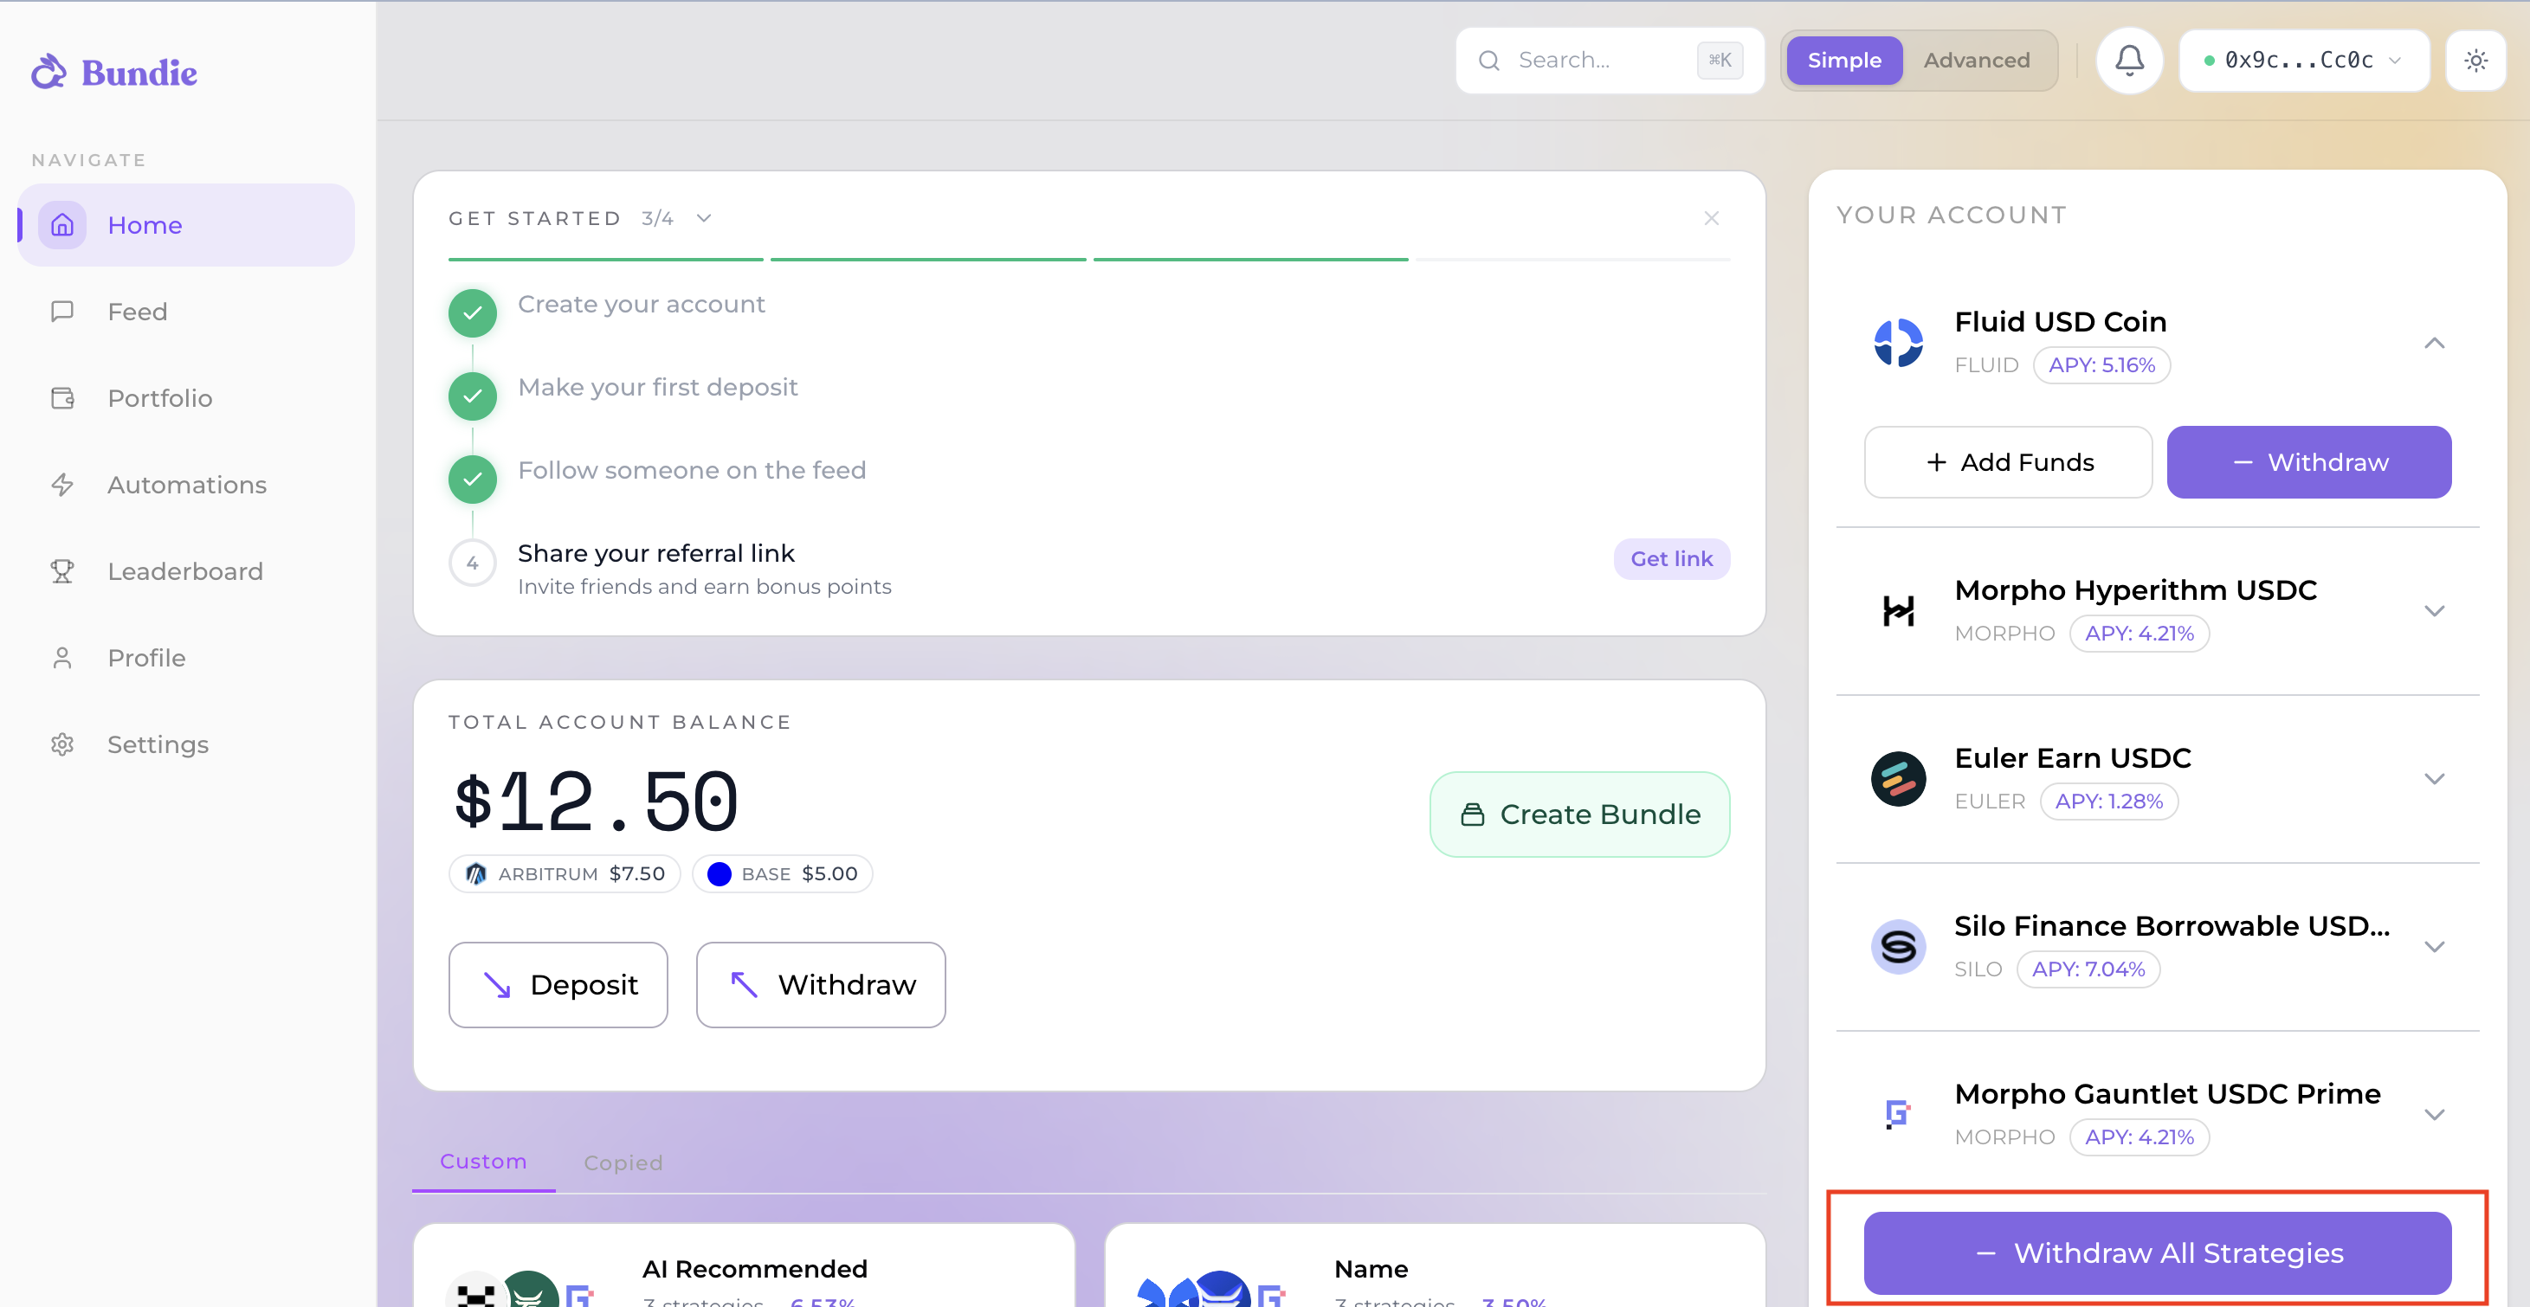The width and height of the screenshot is (2530, 1307).
Task: Click Get link for referral
Action: tap(1670, 559)
